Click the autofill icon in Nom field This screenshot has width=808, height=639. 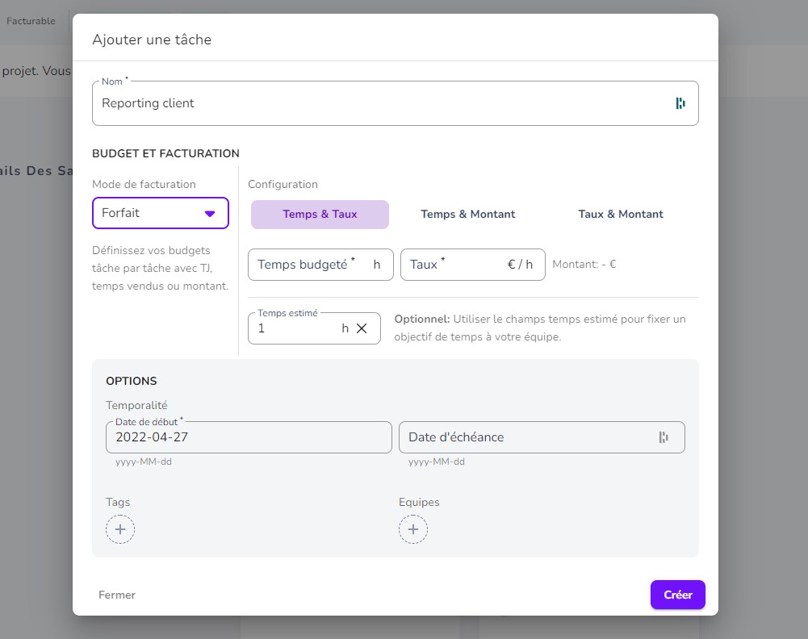point(680,103)
